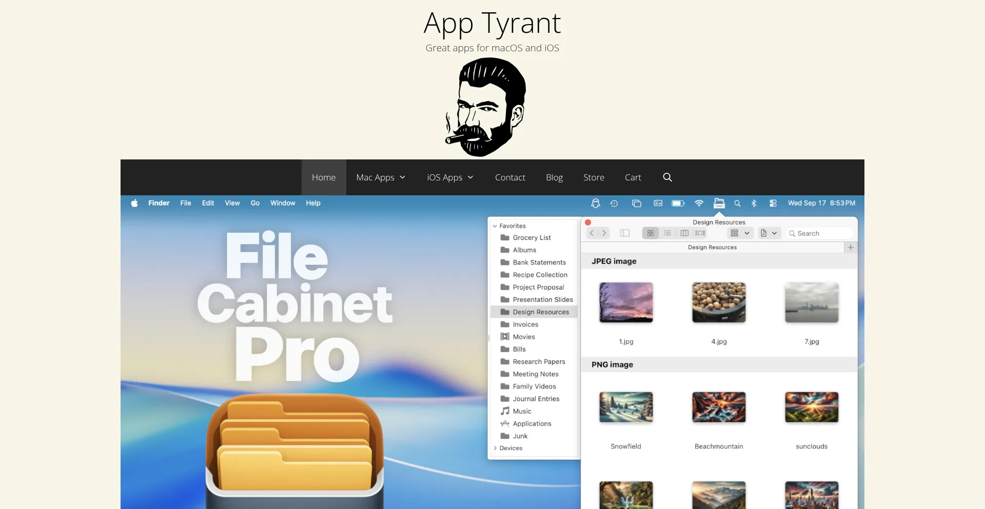Switch to column view in Finder toolbar
Image resolution: width=985 pixels, height=509 pixels.
[x=684, y=233]
